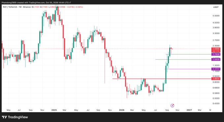Viewport: 224px width, 122px height.
Task: Click the 3.9000 price scale label
Action: pos(216,28)
